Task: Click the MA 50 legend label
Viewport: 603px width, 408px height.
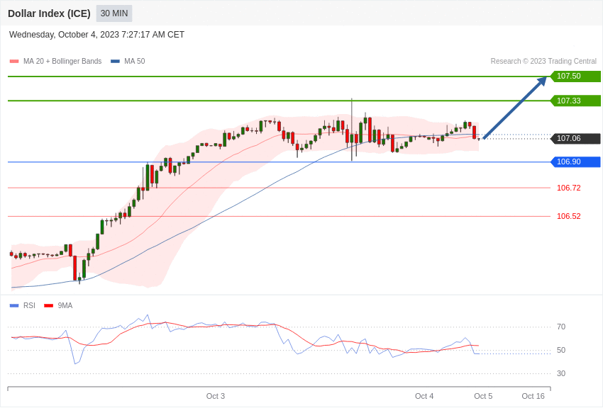Action: [135, 62]
